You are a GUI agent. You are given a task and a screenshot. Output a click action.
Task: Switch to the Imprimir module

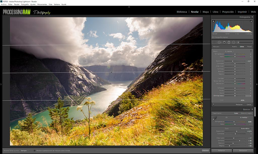tap(242, 12)
